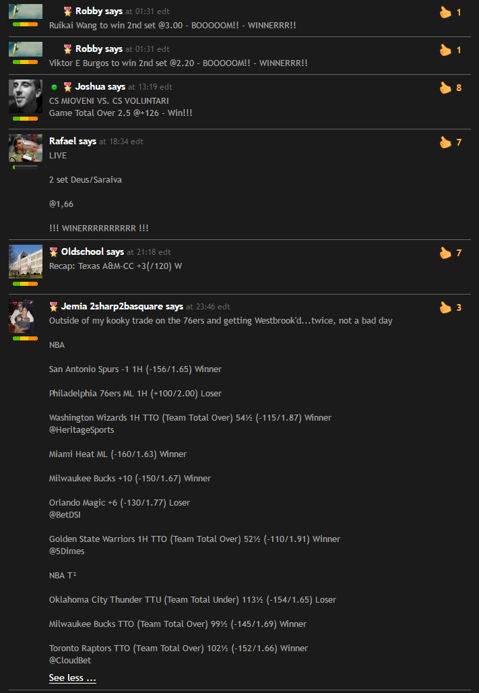479x693 pixels.
Task: Click the rating bar beneath Rafael's avatar
Action: coord(25,167)
